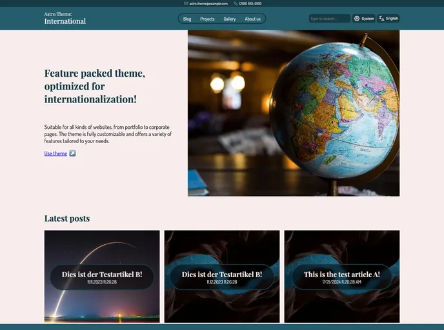Click the 11.11.2023 11:26:28 date text
Screen dimensions: 444x330
[102, 282]
